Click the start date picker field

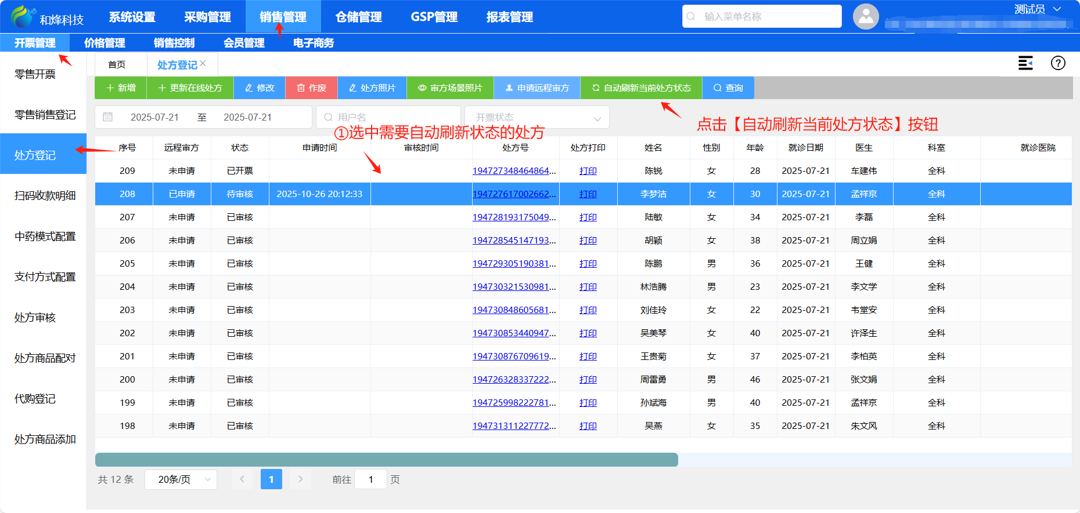point(154,118)
